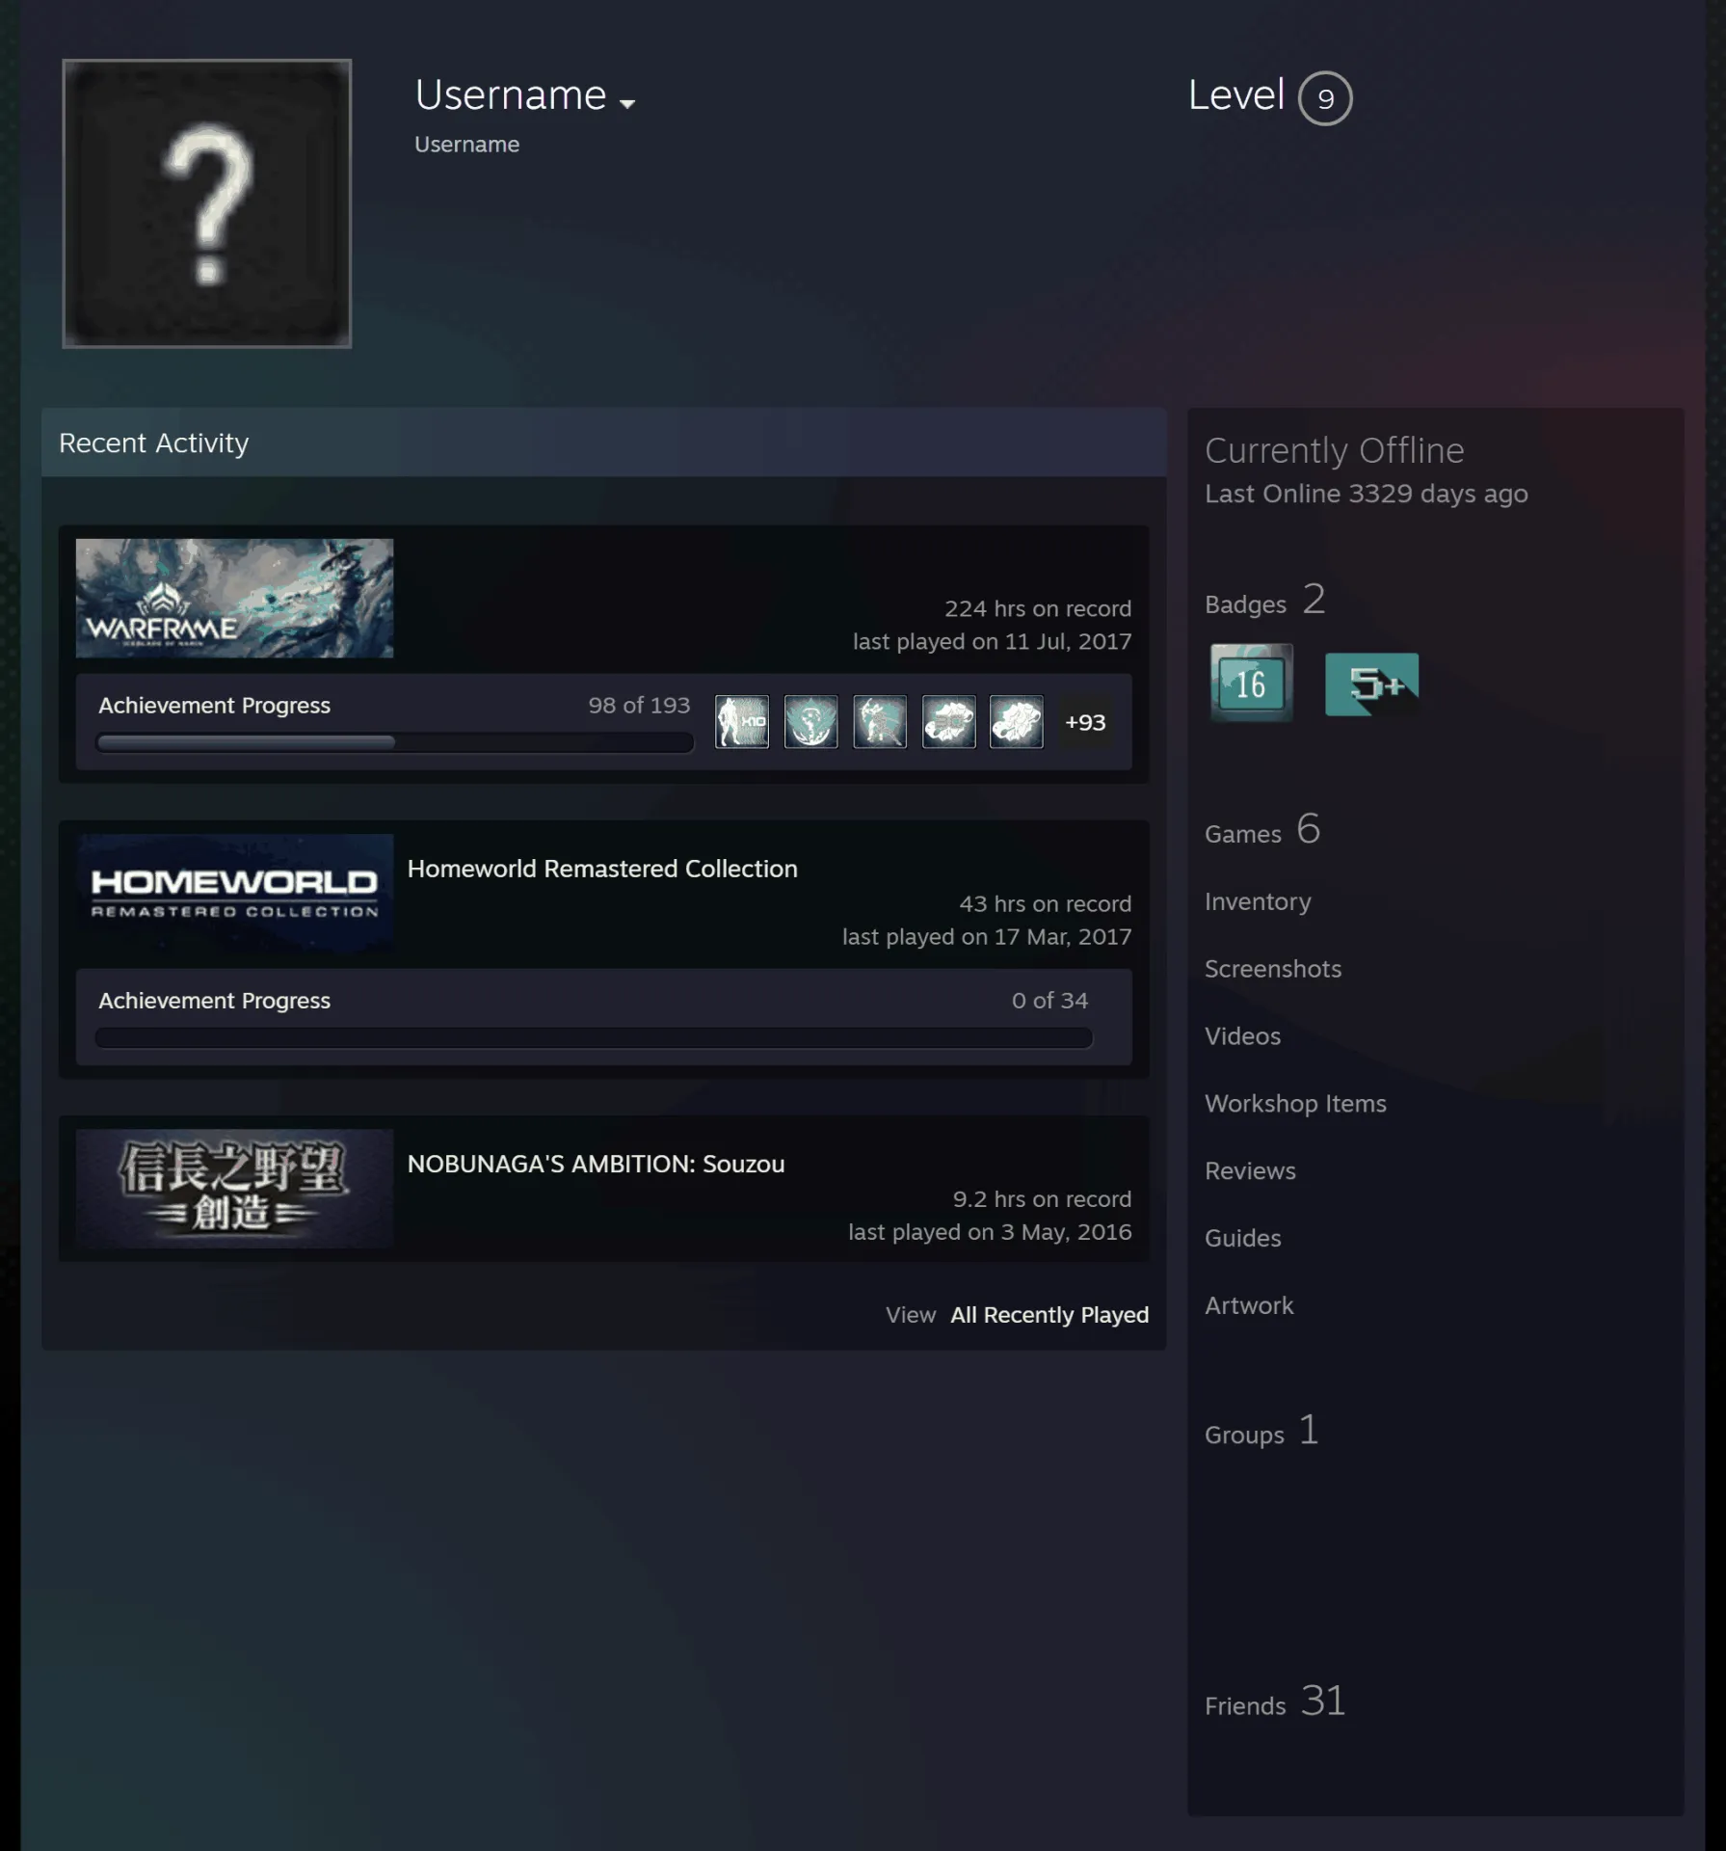Image resolution: width=1726 pixels, height=1851 pixels.
Task: Click the question mark profile avatar
Action: click(x=207, y=203)
